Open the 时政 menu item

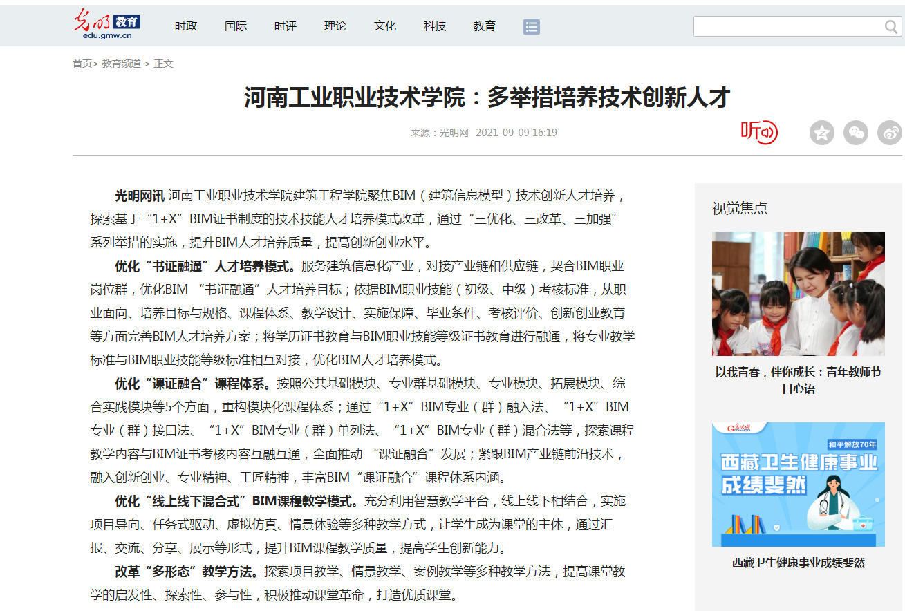click(186, 26)
